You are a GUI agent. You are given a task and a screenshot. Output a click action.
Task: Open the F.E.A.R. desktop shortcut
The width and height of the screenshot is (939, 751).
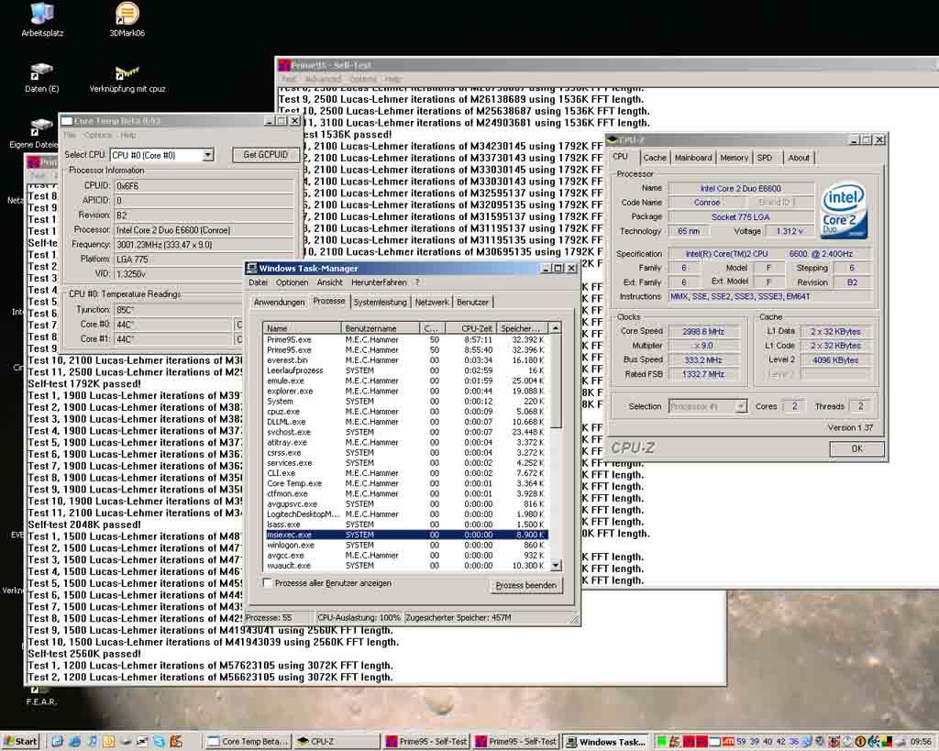tap(40, 697)
